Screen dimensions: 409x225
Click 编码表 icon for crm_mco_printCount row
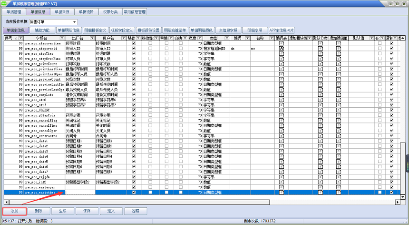coord(282,64)
